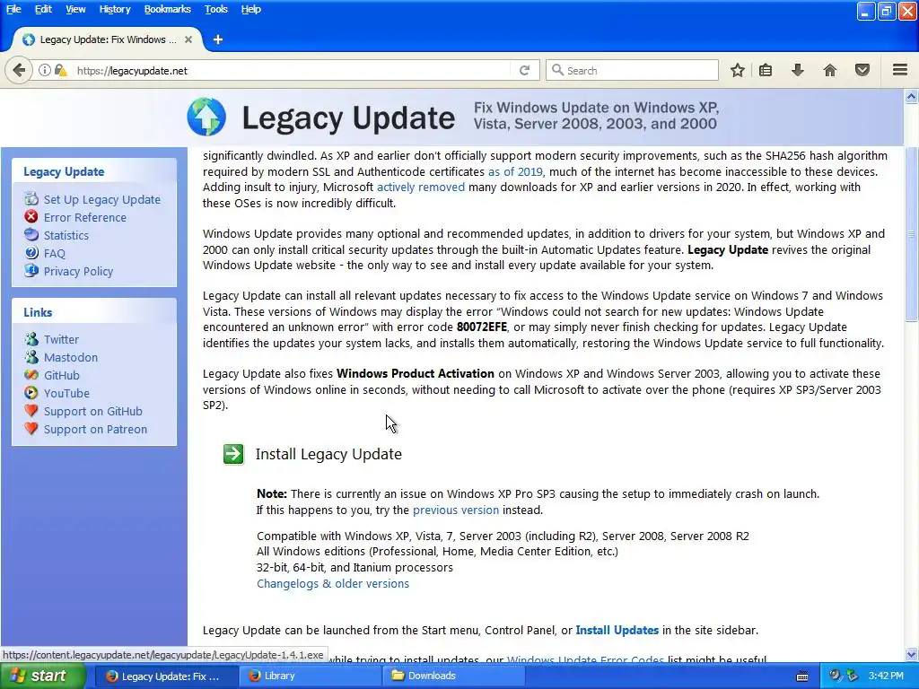919x689 pixels.
Task: Click the vertical scrollbar thumb
Action: tap(912, 233)
